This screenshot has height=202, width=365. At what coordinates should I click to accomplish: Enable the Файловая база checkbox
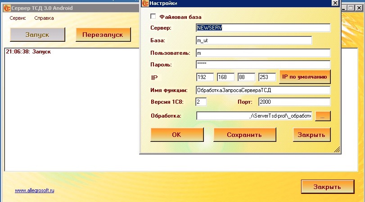pyautogui.click(x=153, y=17)
